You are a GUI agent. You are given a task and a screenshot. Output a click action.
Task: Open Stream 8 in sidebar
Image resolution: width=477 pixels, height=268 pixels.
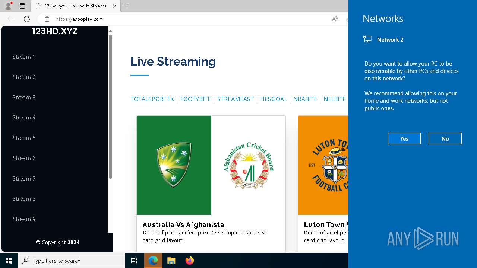tap(24, 199)
